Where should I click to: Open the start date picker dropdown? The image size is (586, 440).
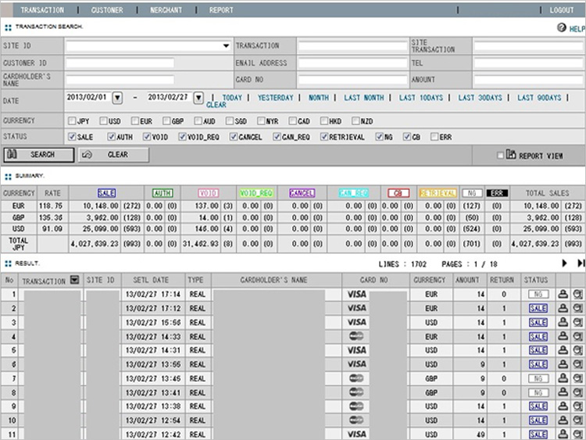(x=117, y=98)
